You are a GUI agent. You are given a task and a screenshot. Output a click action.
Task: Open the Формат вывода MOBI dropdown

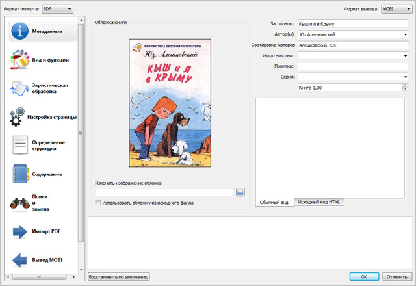(396, 9)
